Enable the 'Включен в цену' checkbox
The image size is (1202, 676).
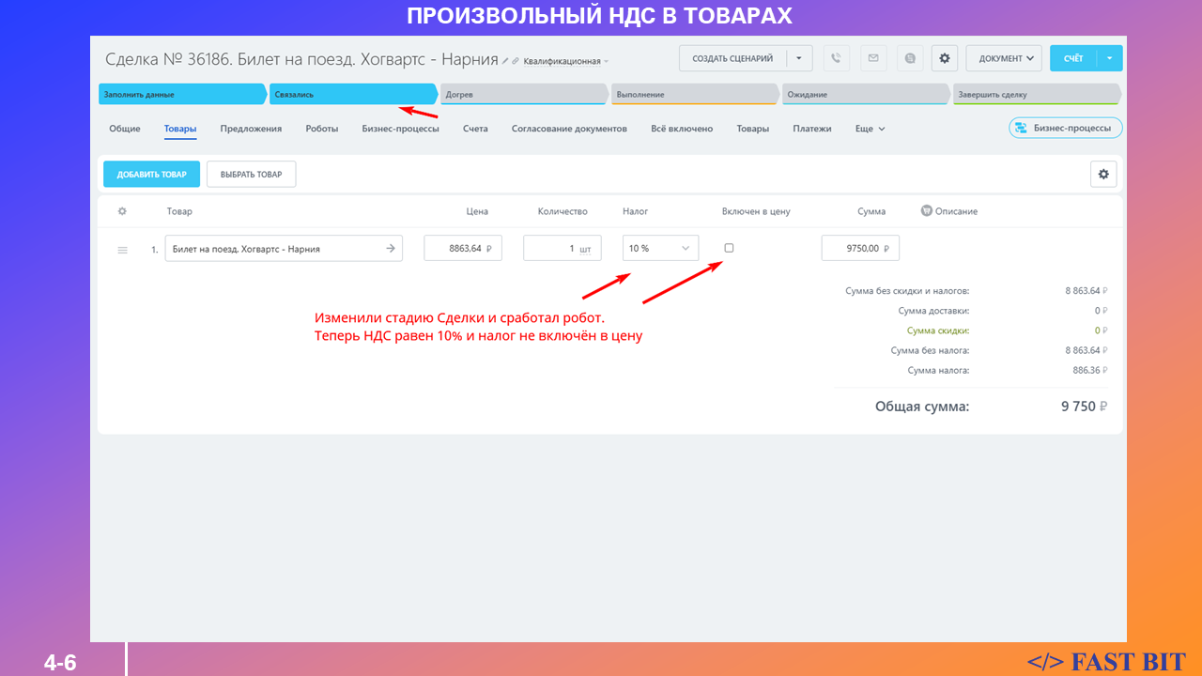(x=729, y=248)
